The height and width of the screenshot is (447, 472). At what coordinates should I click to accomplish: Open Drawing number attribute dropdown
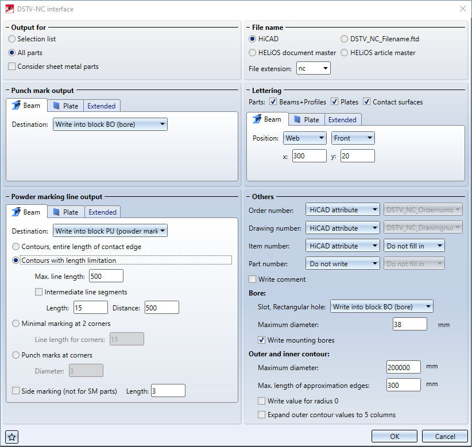[343, 228]
